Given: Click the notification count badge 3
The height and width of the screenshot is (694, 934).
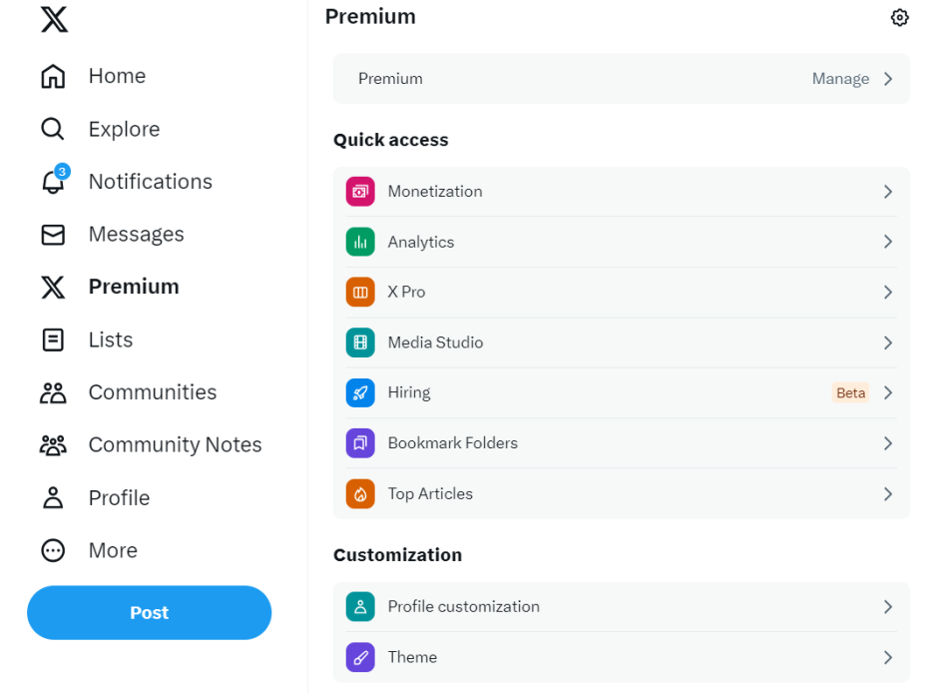Looking at the screenshot, I should (62, 172).
